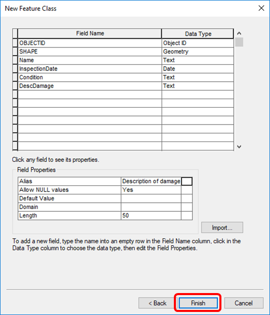The width and height of the screenshot is (270, 315).
Task: Select the SHAPE field name cell
Action: pos(89,52)
